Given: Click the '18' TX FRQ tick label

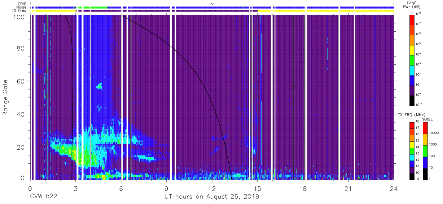Looking at the screenshot, I should pyautogui.click(x=417, y=122).
